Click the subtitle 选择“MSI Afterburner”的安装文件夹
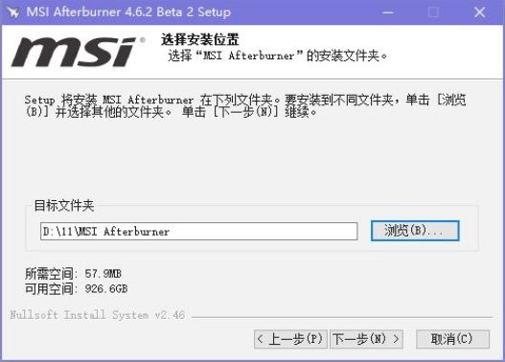Viewport: 505px width, 362px height. (277, 56)
